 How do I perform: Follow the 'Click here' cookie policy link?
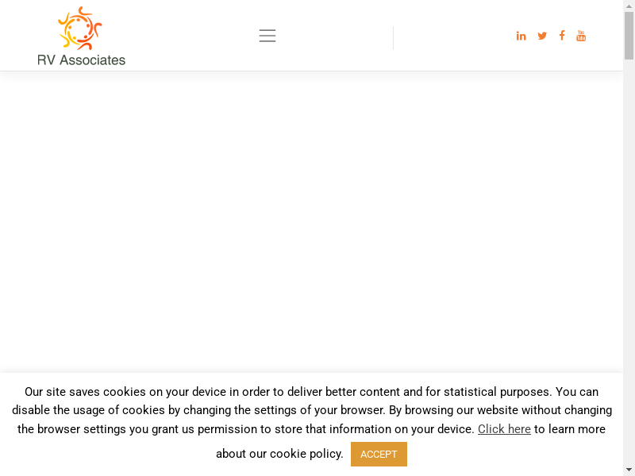pyautogui.click(x=504, y=429)
